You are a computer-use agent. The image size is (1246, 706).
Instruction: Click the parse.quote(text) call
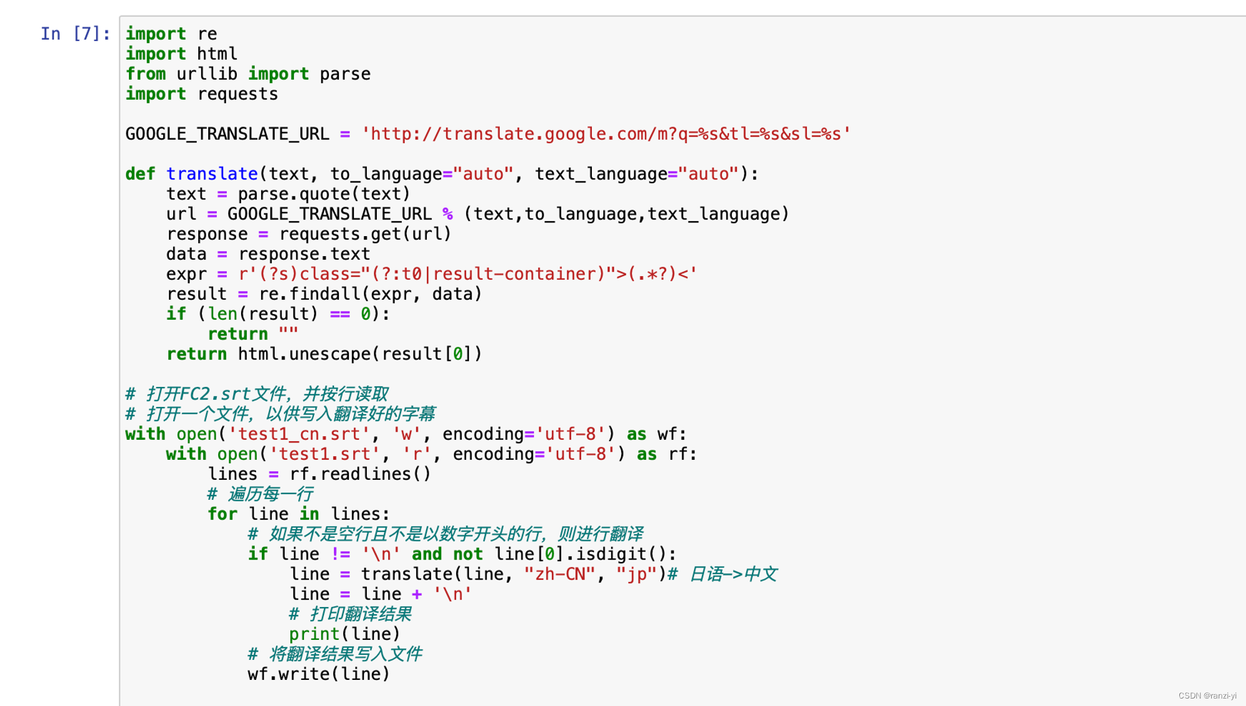click(324, 194)
